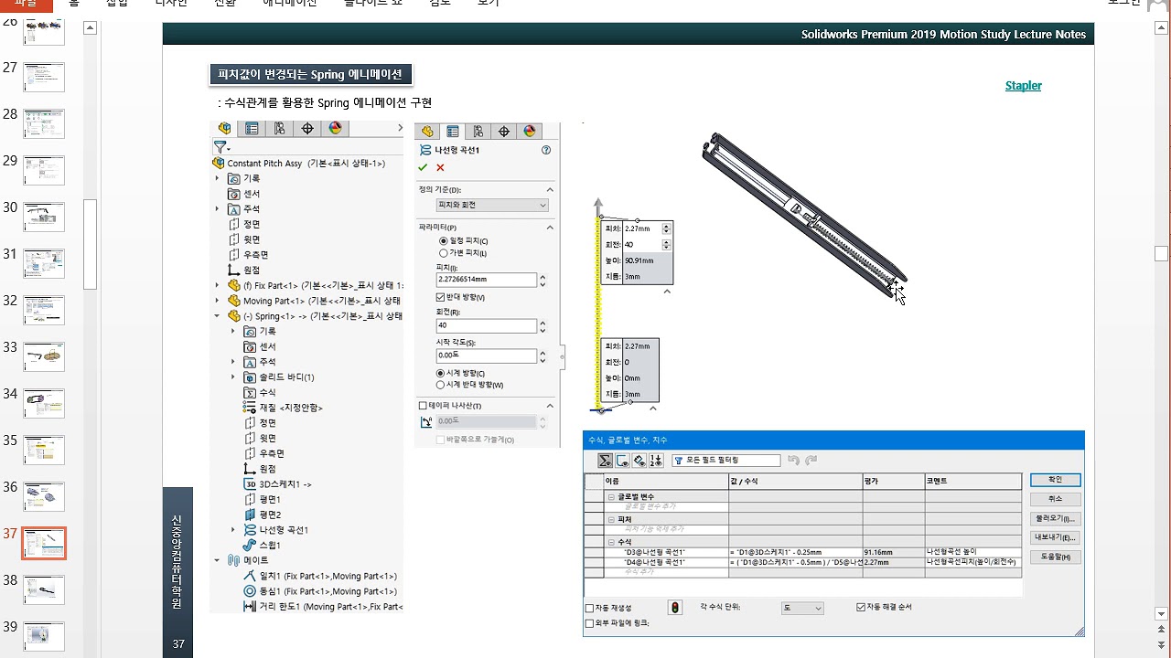Select the 일정 피치 radio button
Viewport: 1171px width, 658px height.
(x=444, y=241)
